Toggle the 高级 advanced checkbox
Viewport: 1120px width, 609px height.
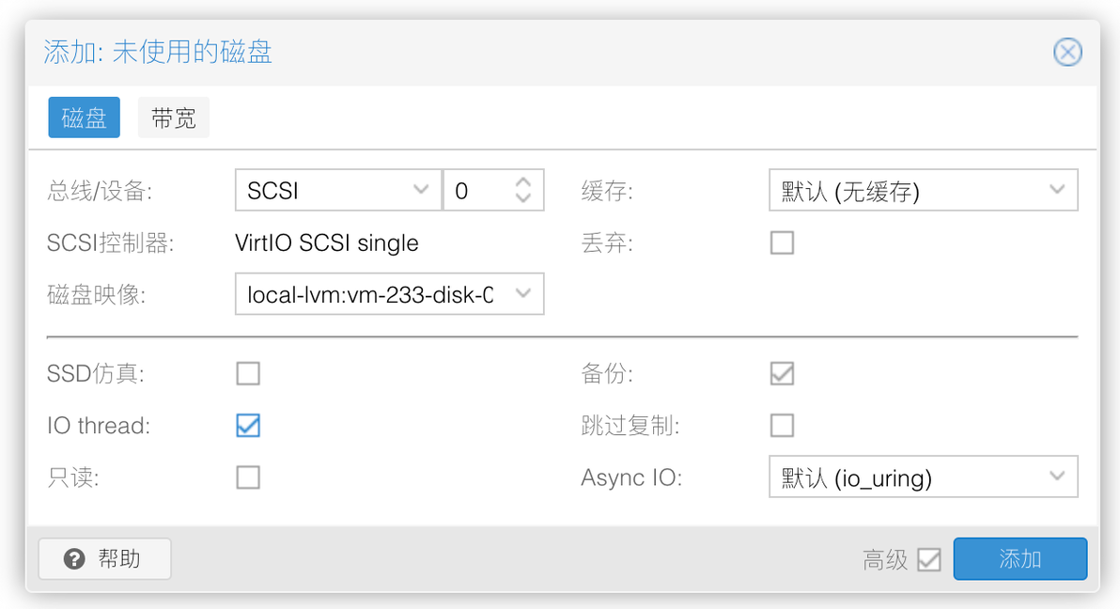pos(928,560)
